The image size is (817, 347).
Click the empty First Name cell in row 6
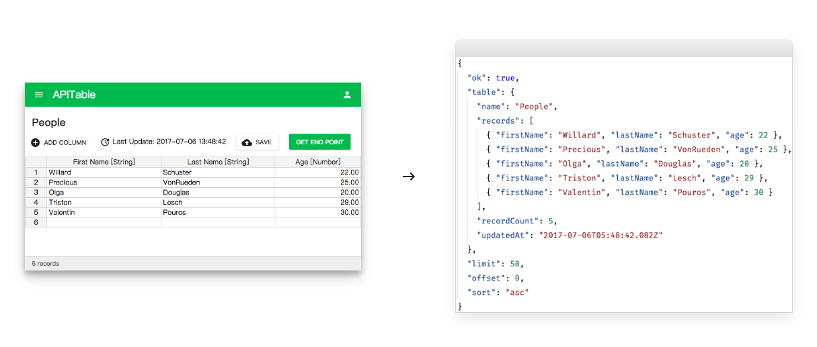(104, 223)
